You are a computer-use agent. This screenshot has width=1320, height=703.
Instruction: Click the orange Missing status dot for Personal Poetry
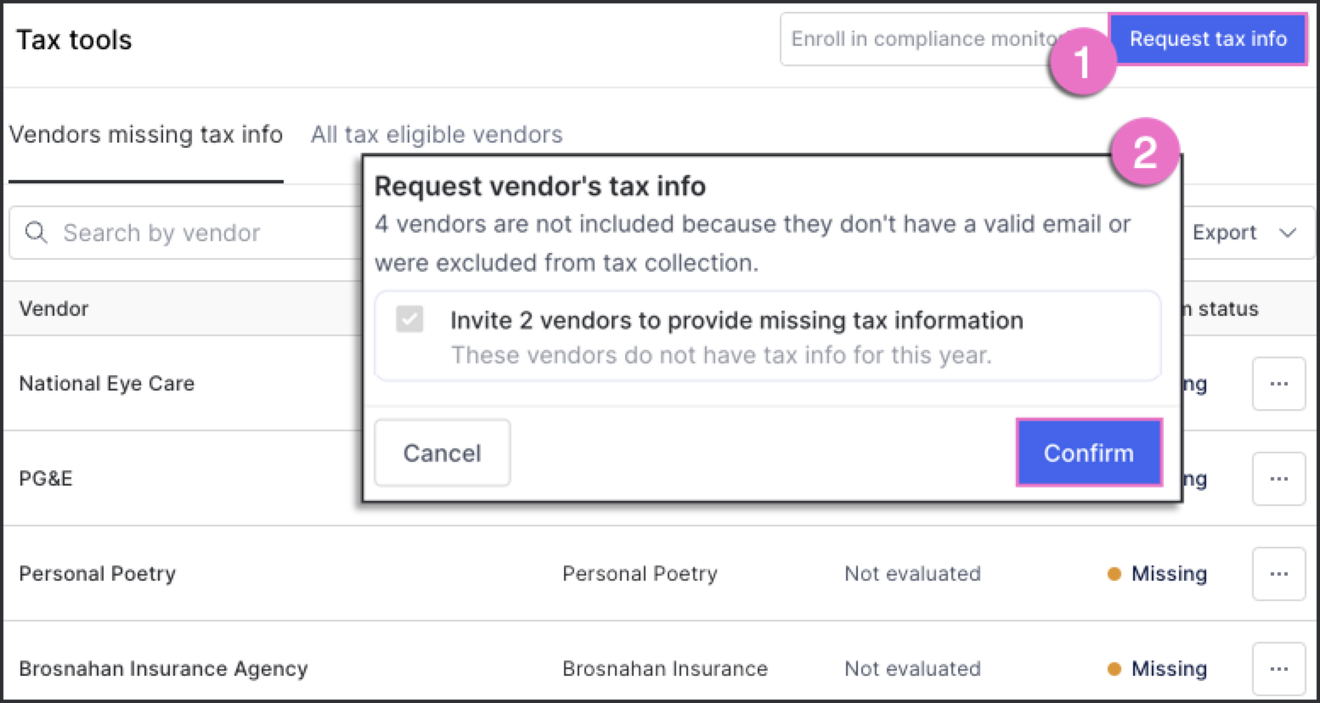pos(1114,574)
